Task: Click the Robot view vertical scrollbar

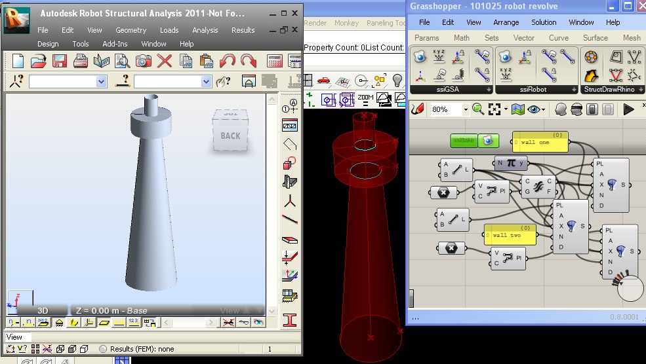Action: click(x=272, y=205)
